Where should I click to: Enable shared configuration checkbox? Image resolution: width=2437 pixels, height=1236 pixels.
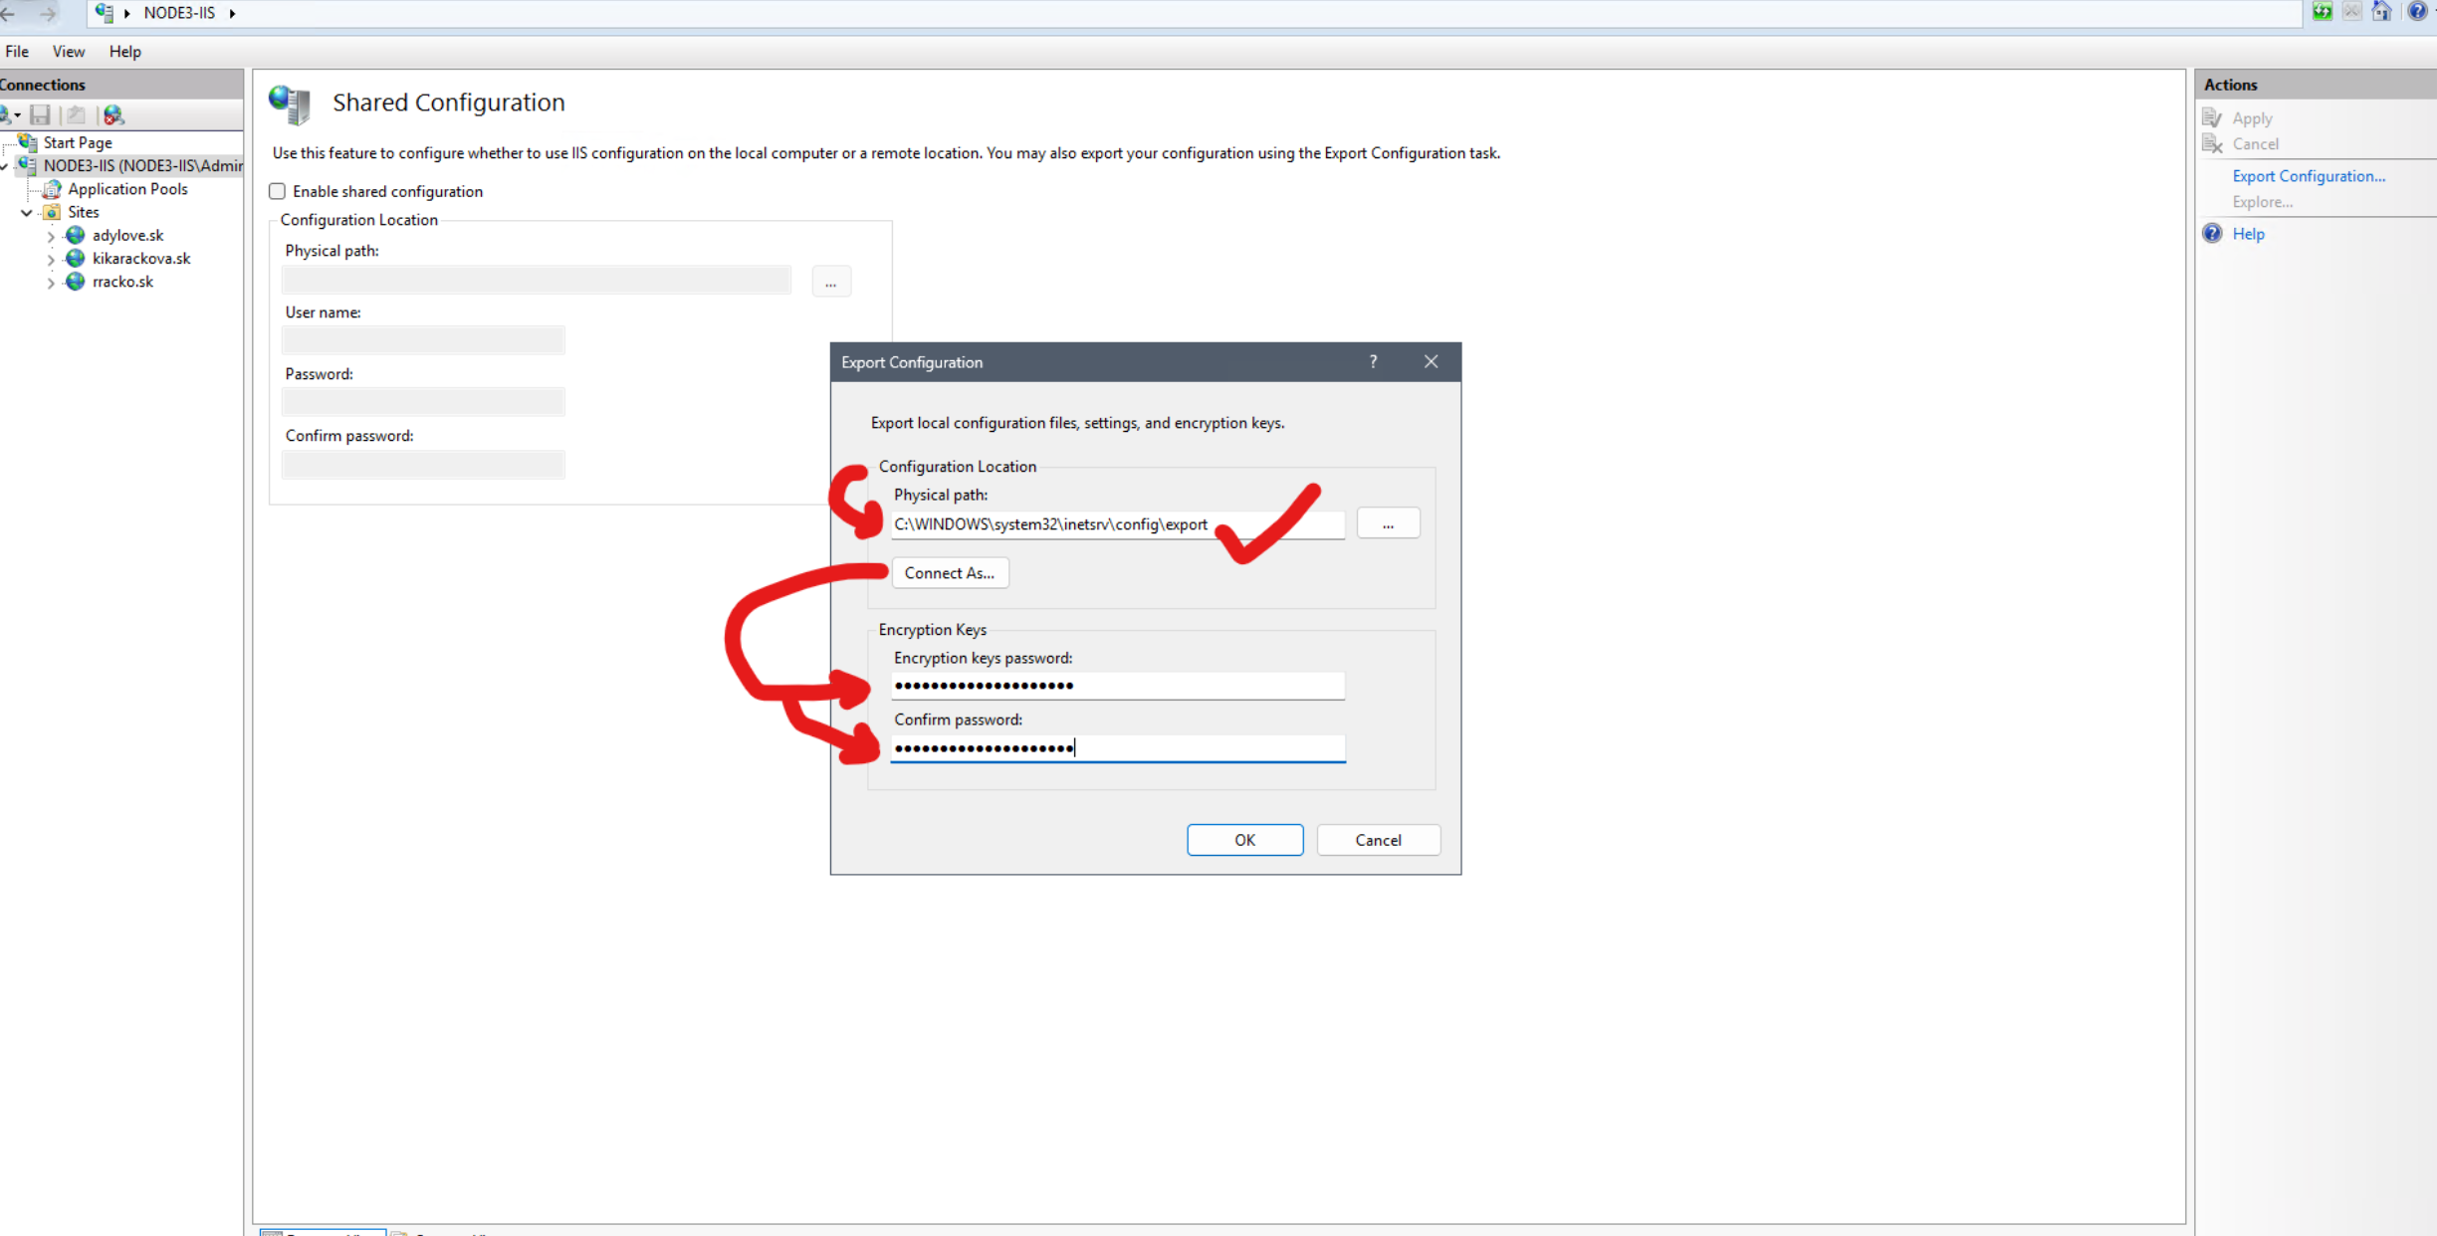point(278,191)
